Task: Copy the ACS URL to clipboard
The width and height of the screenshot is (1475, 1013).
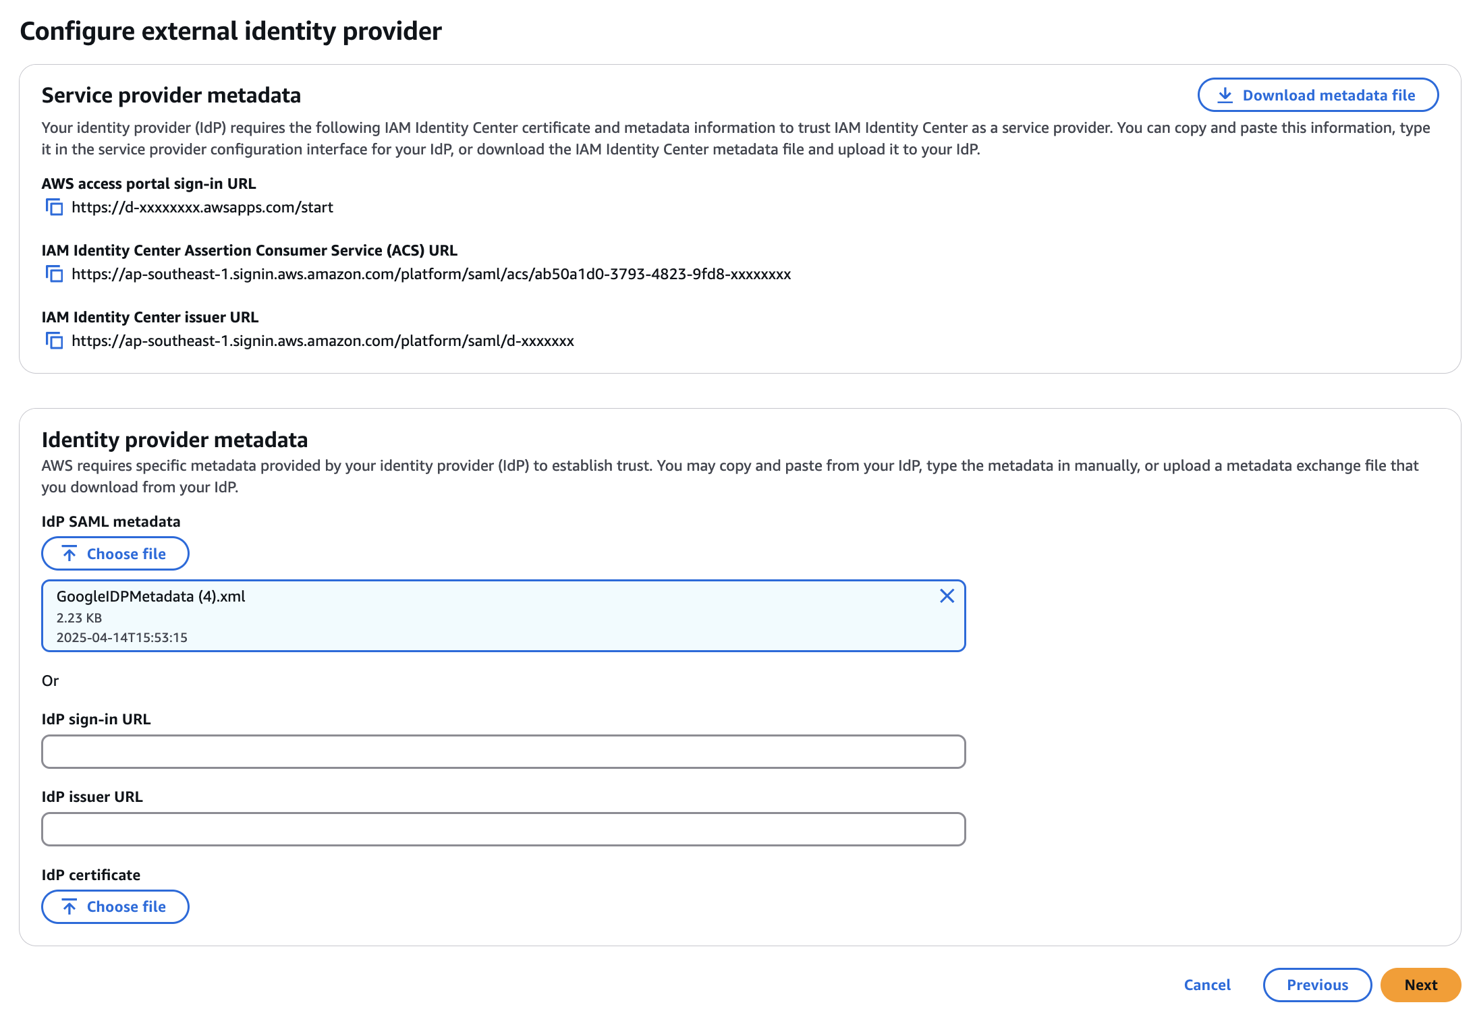Action: (x=54, y=274)
